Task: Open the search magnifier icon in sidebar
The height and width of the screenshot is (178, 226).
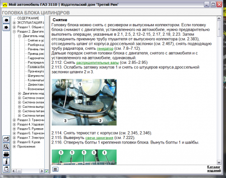Action: [x=6, y=147]
